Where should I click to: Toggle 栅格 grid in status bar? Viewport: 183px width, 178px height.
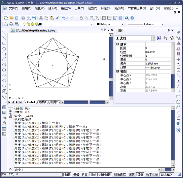[76, 174]
